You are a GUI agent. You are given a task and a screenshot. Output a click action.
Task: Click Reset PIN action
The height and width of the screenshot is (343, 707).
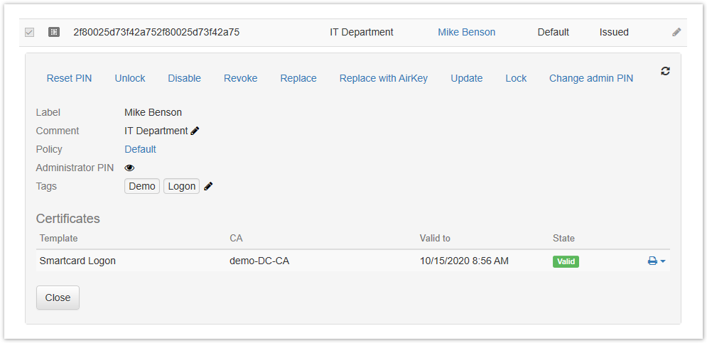click(69, 78)
